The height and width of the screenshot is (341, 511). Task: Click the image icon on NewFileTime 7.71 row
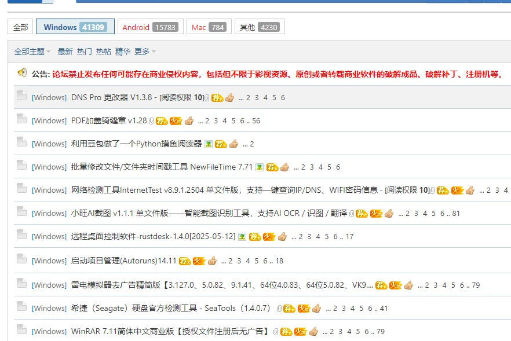point(259,167)
